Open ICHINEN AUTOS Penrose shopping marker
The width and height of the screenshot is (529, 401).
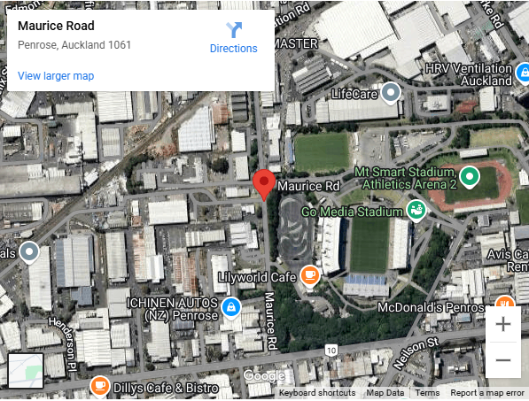(231, 308)
